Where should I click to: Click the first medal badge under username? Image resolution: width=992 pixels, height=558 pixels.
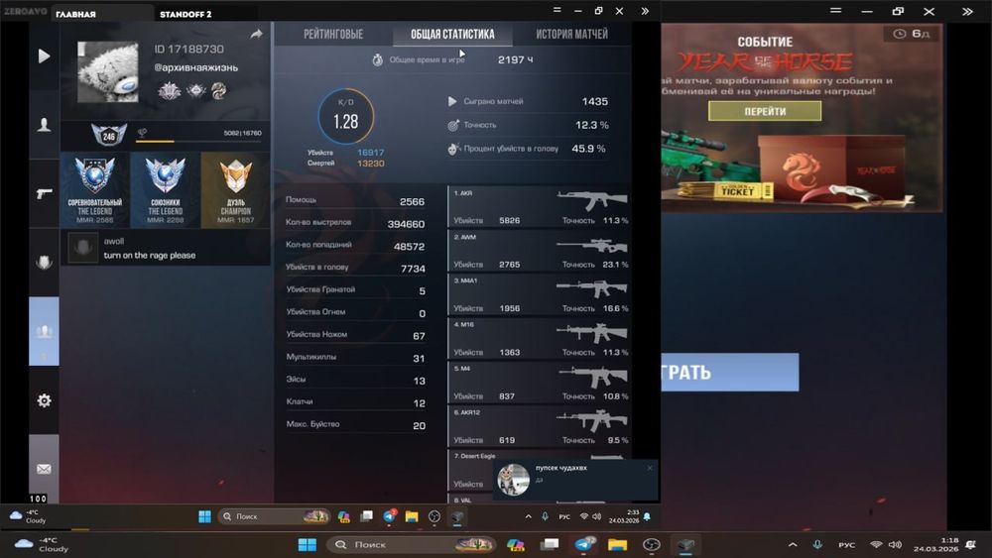[x=169, y=91]
